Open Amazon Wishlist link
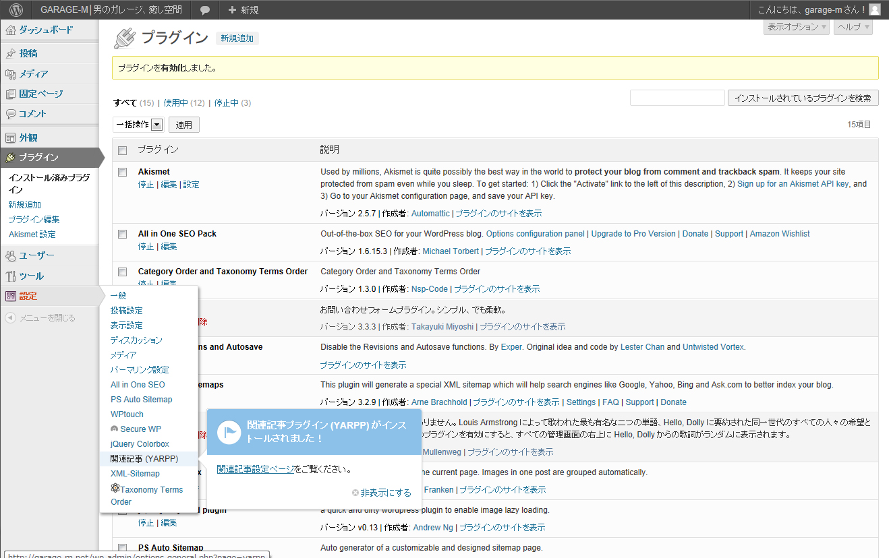Viewport: 889px width, 558px height. [x=780, y=234]
